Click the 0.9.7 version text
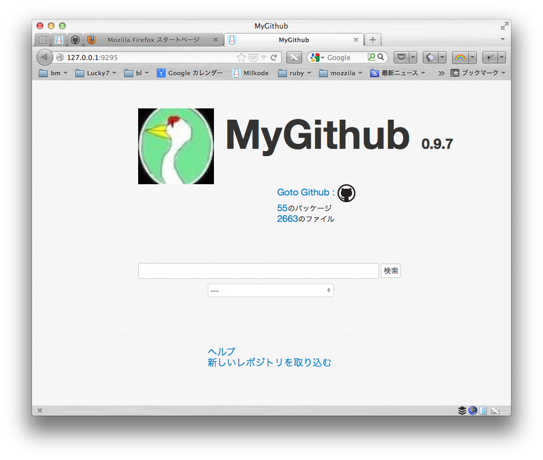This screenshot has width=543, height=460. click(x=437, y=144)
